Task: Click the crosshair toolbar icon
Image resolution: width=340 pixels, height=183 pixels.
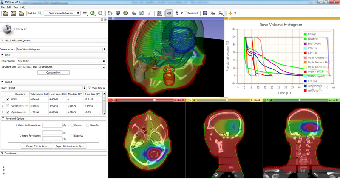Action: [x=230, y=13]
